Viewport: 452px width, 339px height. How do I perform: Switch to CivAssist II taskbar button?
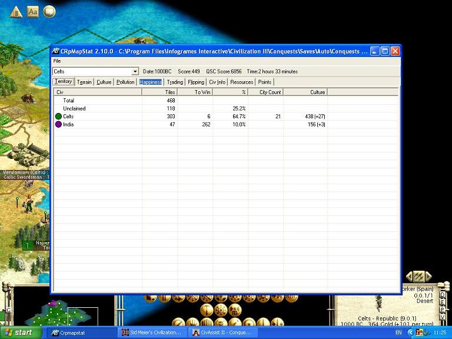point(223,333)
